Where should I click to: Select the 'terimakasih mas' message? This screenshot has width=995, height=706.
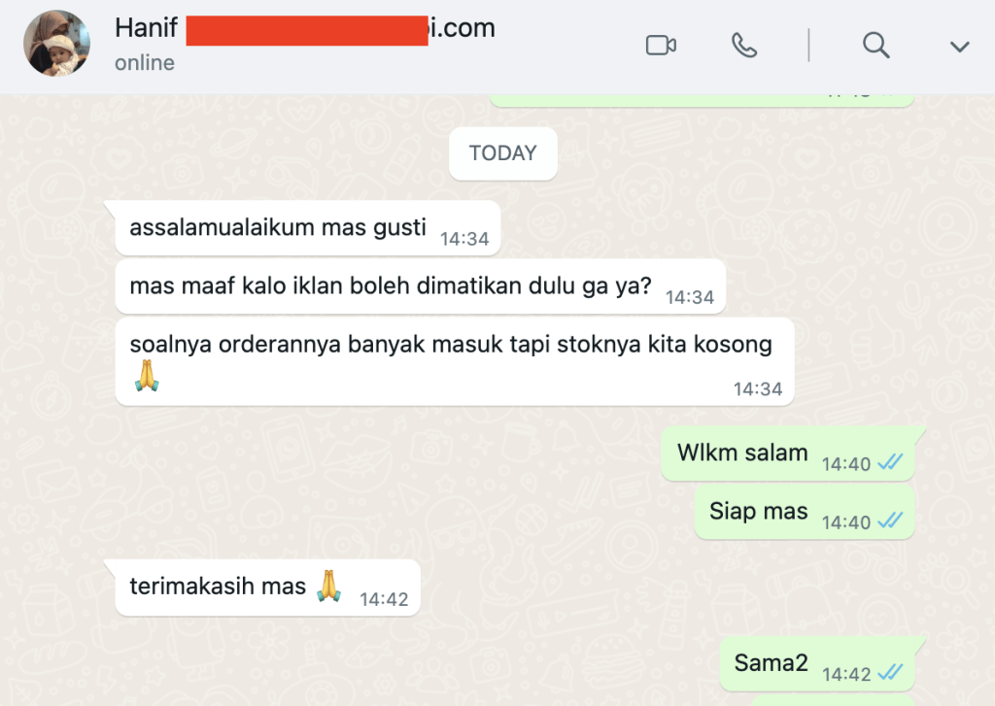click(x=268, y=588)
